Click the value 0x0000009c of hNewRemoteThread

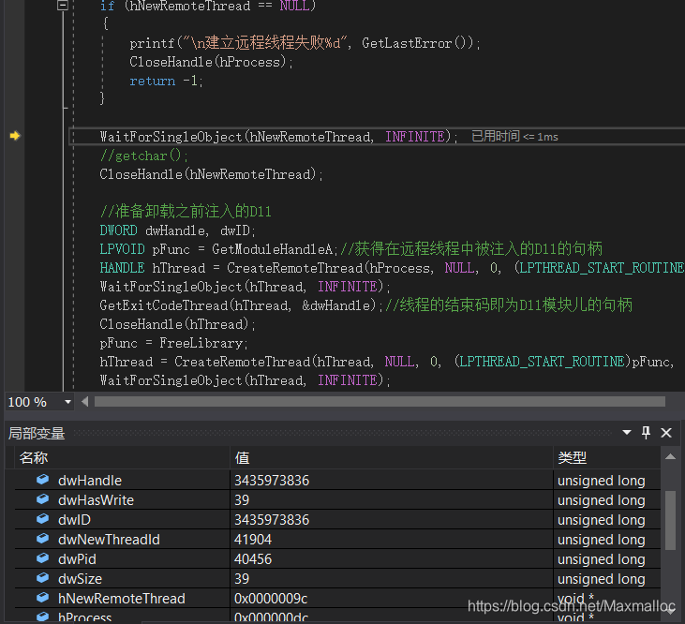point(271,599)
